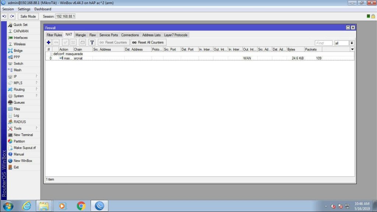The width and height of the screenshot is (377, 212).
Task: Open the Windows Start menu
Action: tap(8, 206)
